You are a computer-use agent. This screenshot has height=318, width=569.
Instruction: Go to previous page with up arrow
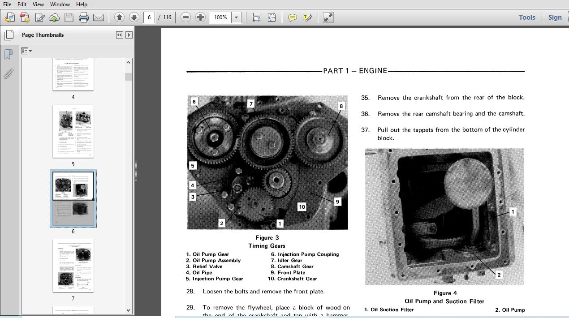119,17
